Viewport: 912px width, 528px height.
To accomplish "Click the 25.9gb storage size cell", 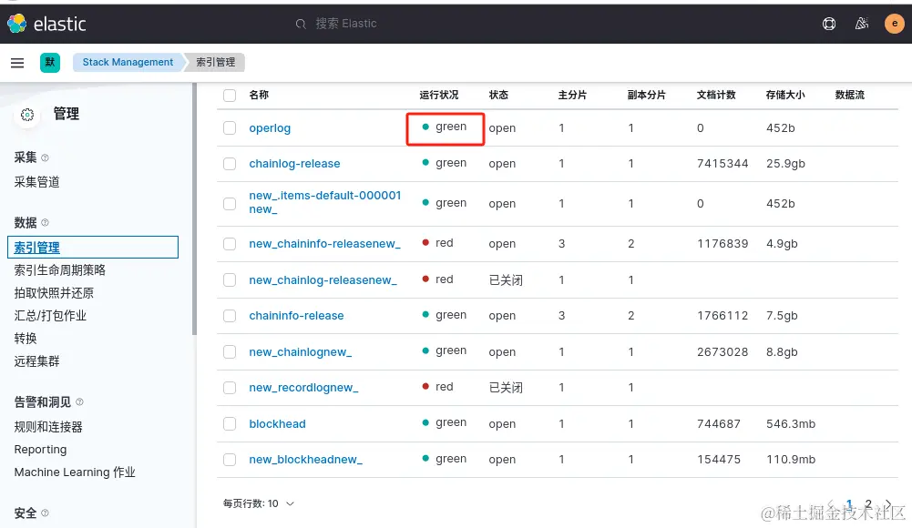I will (x=785, y=164).
